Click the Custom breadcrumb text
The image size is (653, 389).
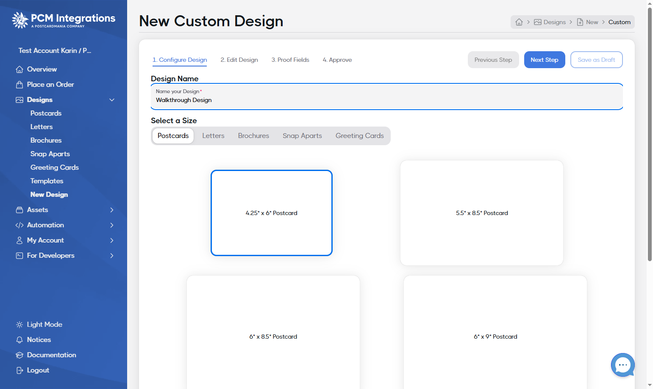[x=620, y=22]
